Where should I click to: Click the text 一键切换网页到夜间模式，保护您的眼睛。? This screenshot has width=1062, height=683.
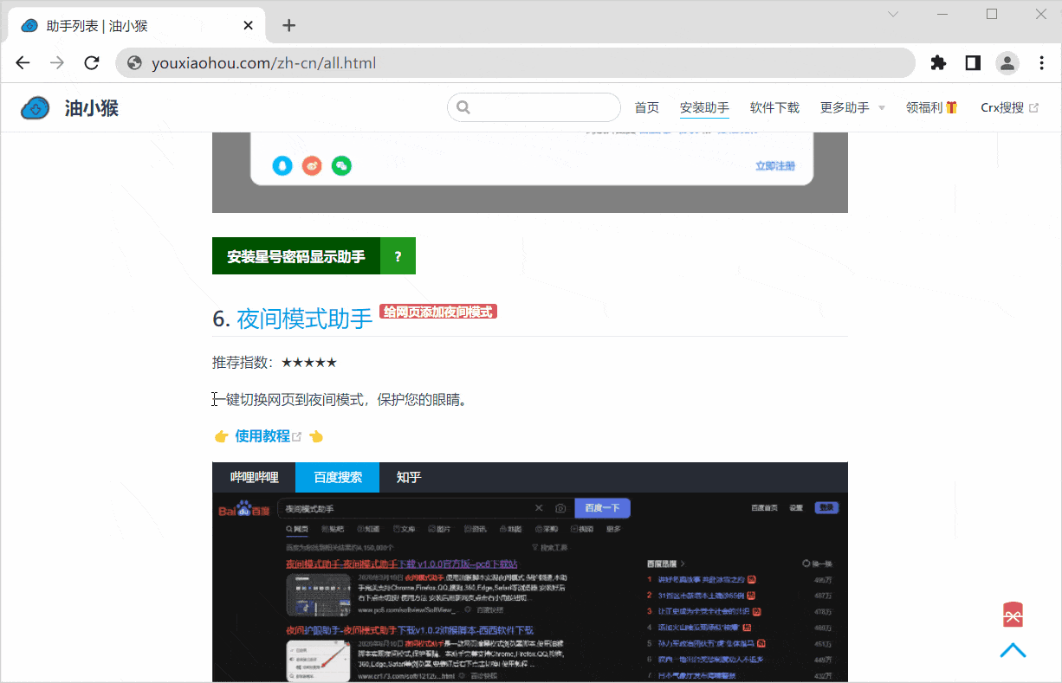tap(340, 400)
